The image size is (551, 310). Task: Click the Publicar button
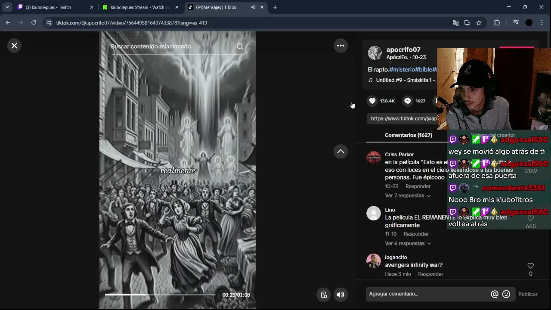pyautogui.click(x=528, y=294)
